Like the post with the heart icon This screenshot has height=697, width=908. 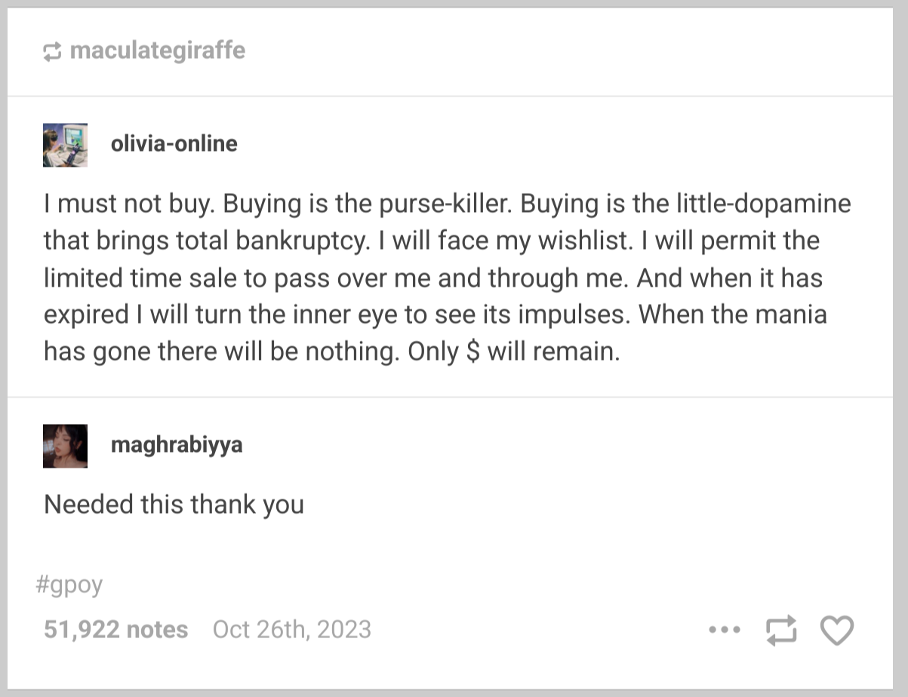coord(836,631)
